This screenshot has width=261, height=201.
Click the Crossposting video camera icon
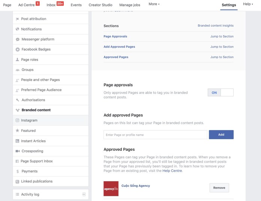pyautogui.click(x=18, y=151)
